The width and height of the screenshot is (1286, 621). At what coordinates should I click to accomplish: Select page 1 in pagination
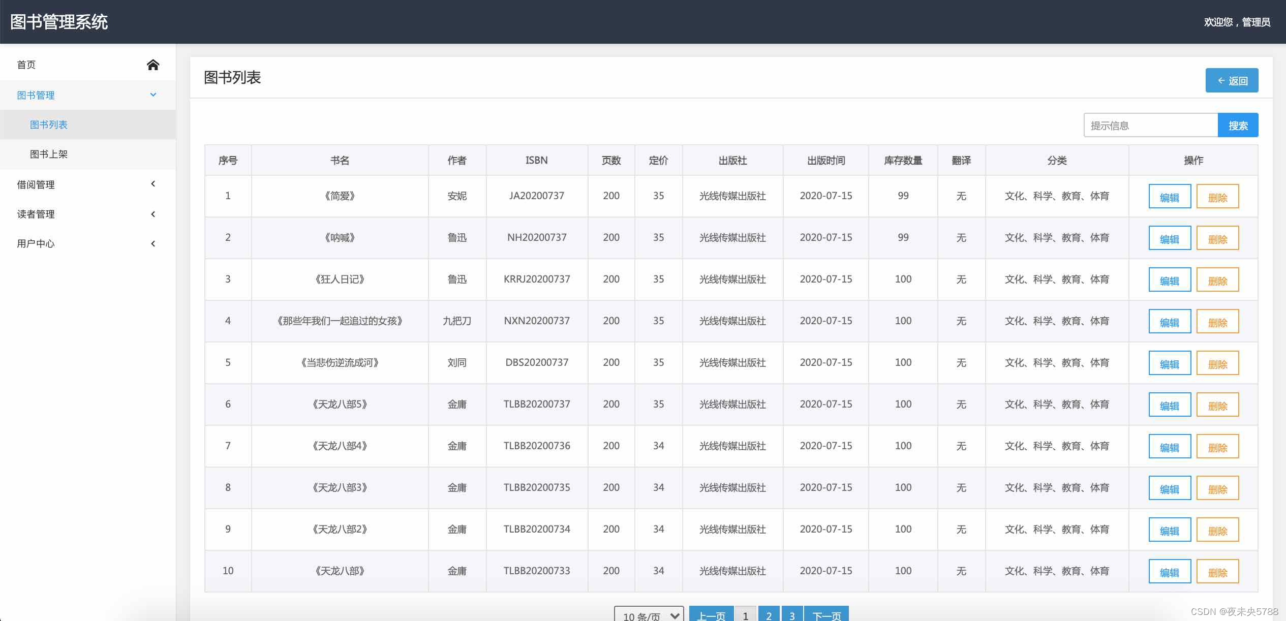coord(746,614)
